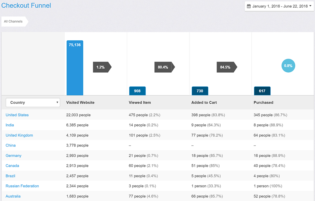Click the date range dropdown caret arrow
The width and height of the screenshot is (315, 201).
(x=310, y=6)
